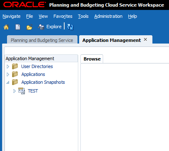Open the Administration menu
This screenshot has height=151, width=169.
109,16
